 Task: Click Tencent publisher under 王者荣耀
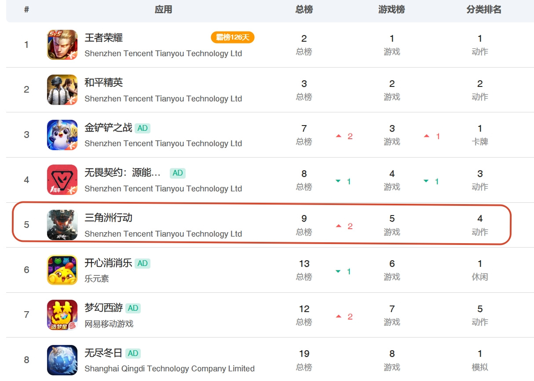163,54
